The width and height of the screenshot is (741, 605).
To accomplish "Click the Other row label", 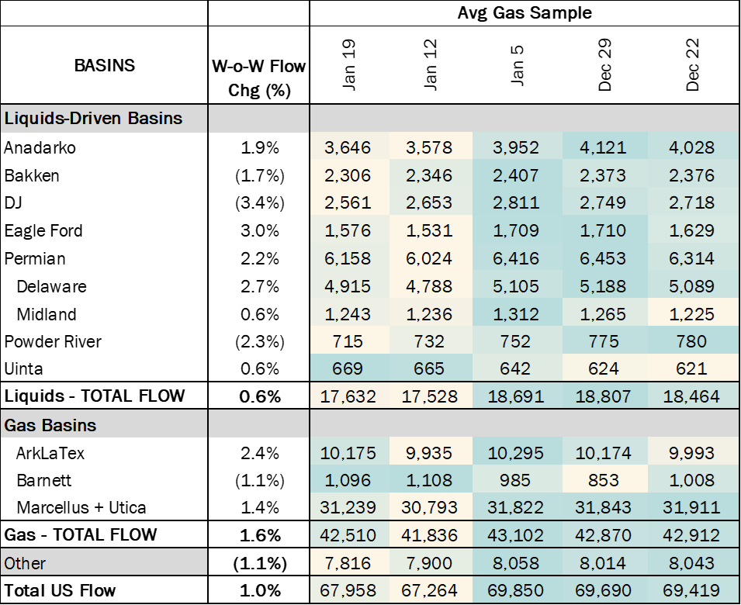I will click(103, 563).
